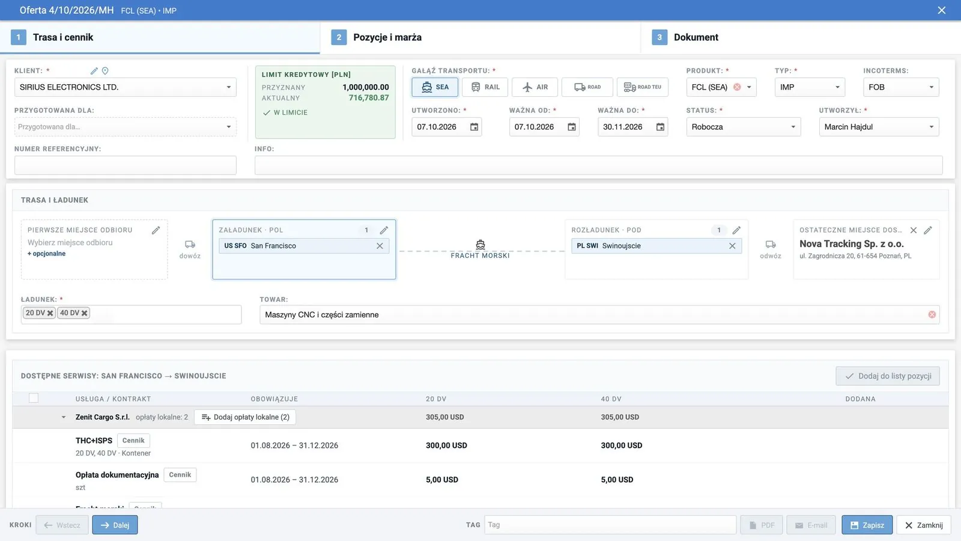Click Zamknij button in footer

(x=924, y=525)
